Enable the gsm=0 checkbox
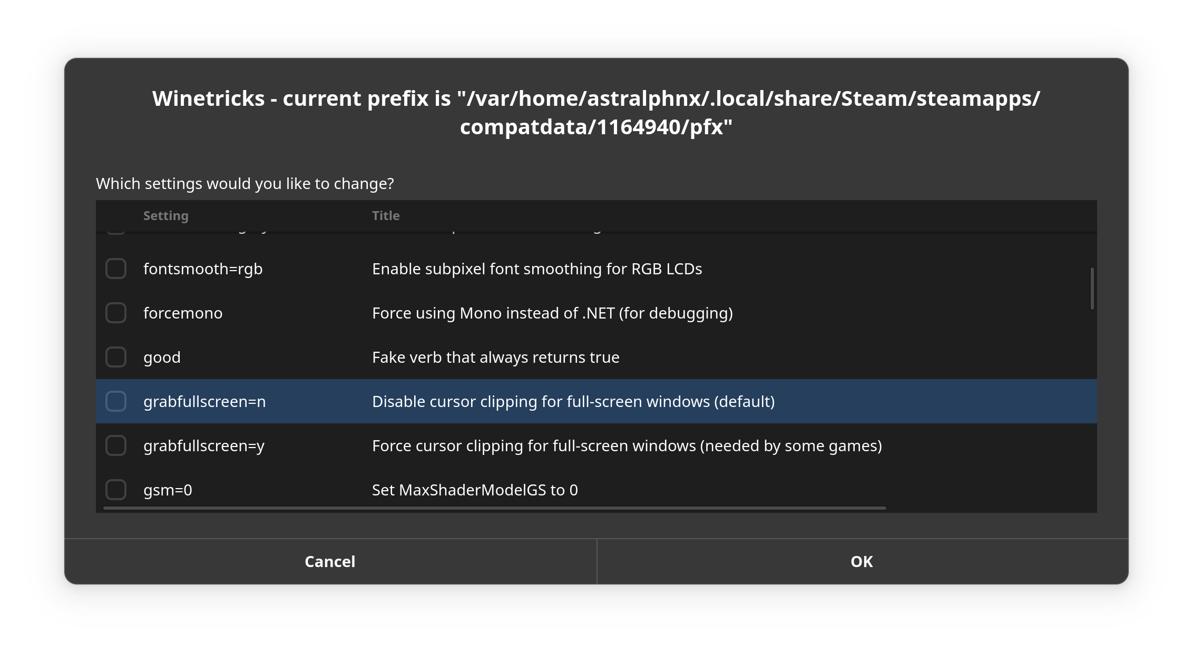This screenshot has height=655, width=1193. tap(116, 490)
